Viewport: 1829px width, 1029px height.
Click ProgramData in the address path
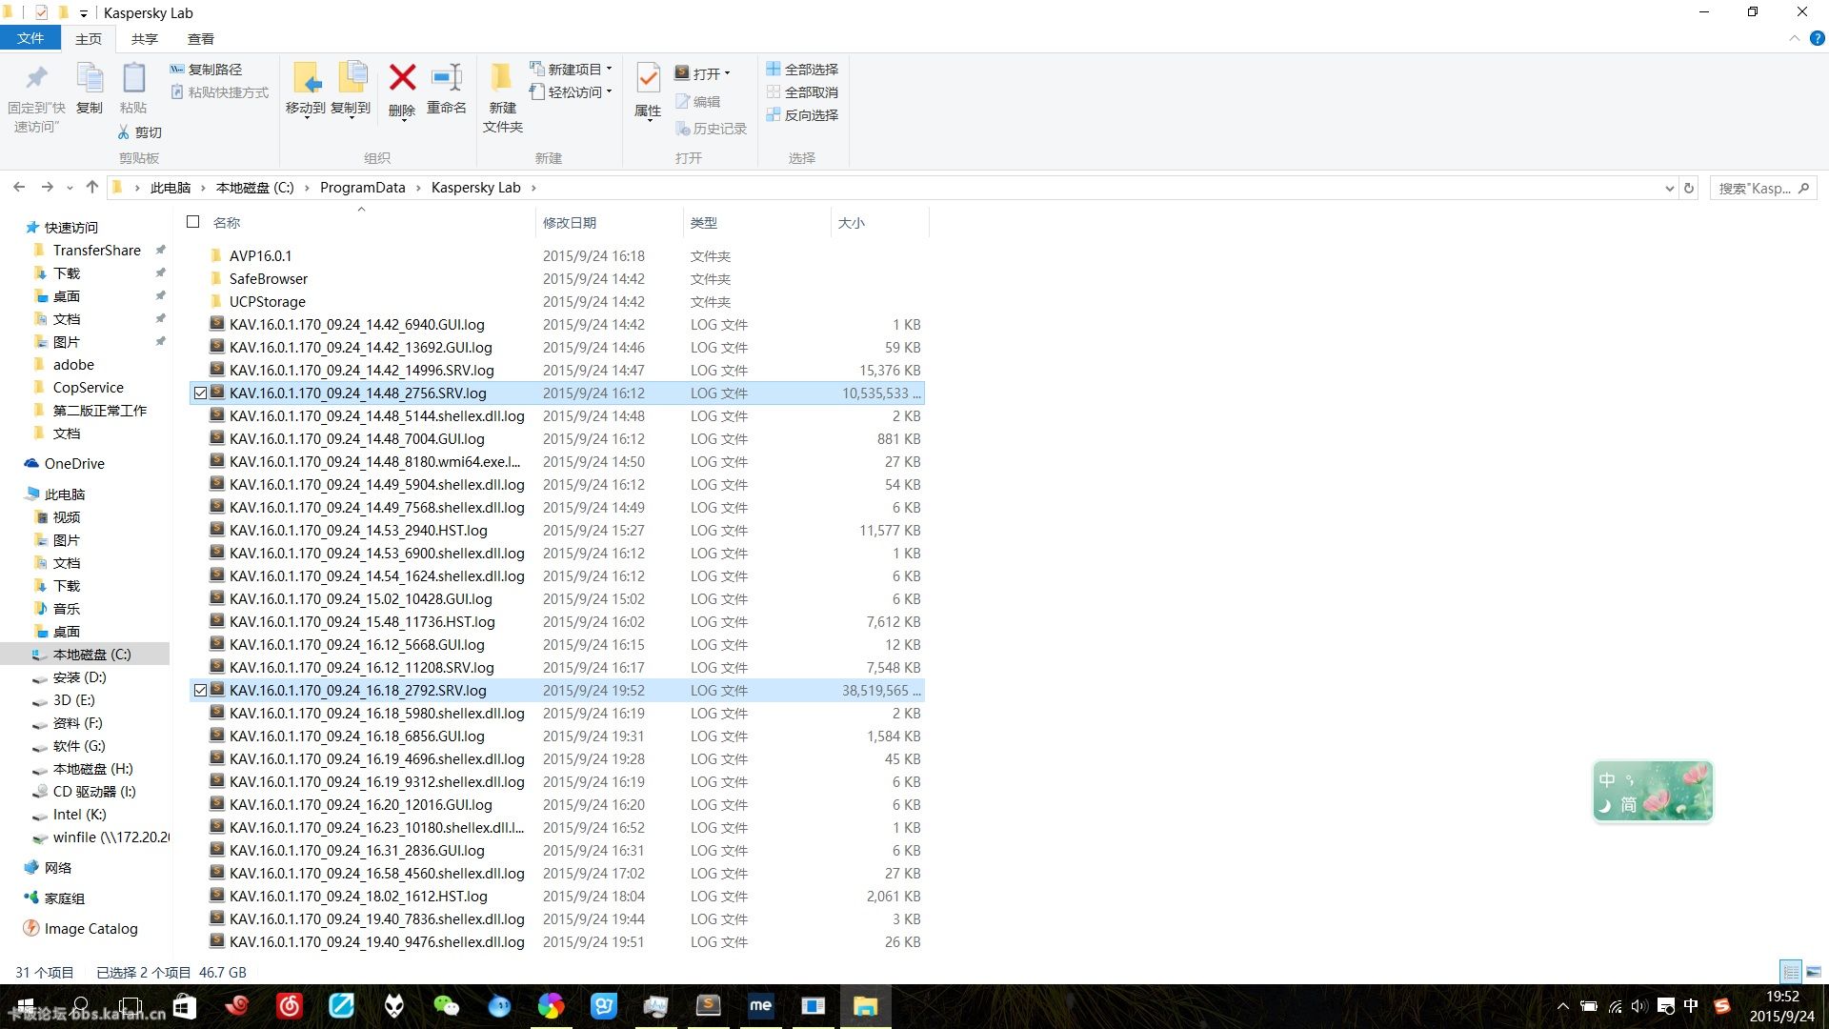(363, 188)
